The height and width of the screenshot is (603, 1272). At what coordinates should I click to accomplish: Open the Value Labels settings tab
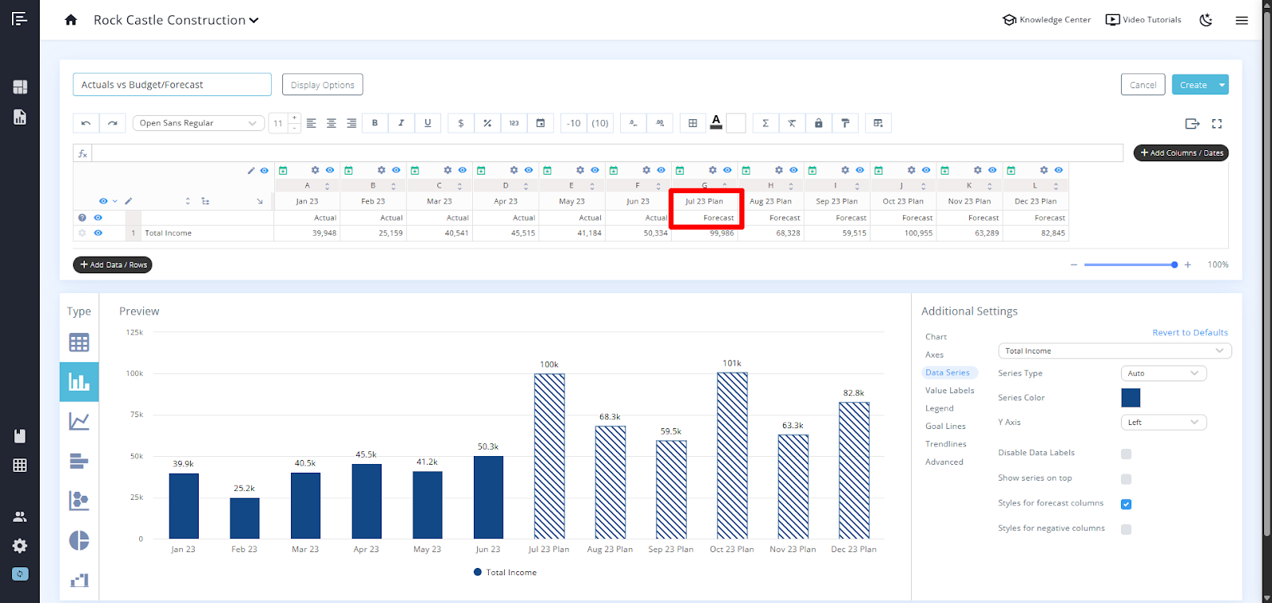click(949, 391)
